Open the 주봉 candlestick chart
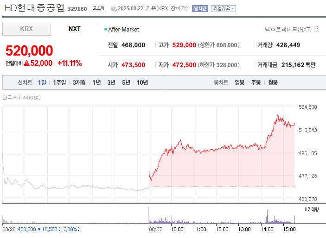Screen dimensions: 326x238 pos(256,83)
